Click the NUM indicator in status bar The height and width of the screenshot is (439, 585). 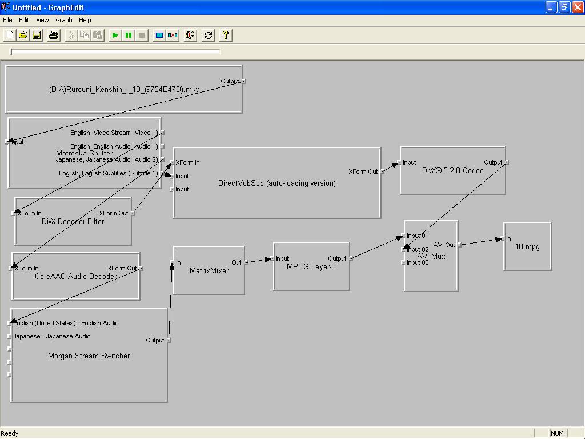point(557,433)
